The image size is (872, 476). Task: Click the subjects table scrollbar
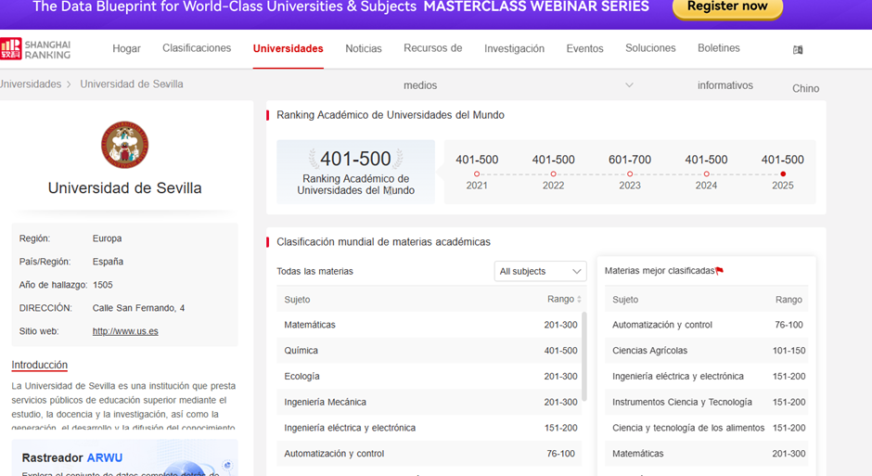pos(583,356)
